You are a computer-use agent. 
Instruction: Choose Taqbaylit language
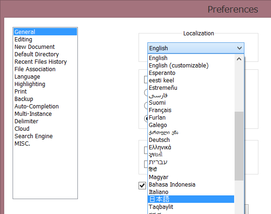pos(191,207)
